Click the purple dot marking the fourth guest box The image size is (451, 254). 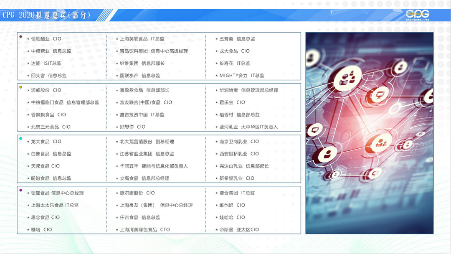[21, 190]
